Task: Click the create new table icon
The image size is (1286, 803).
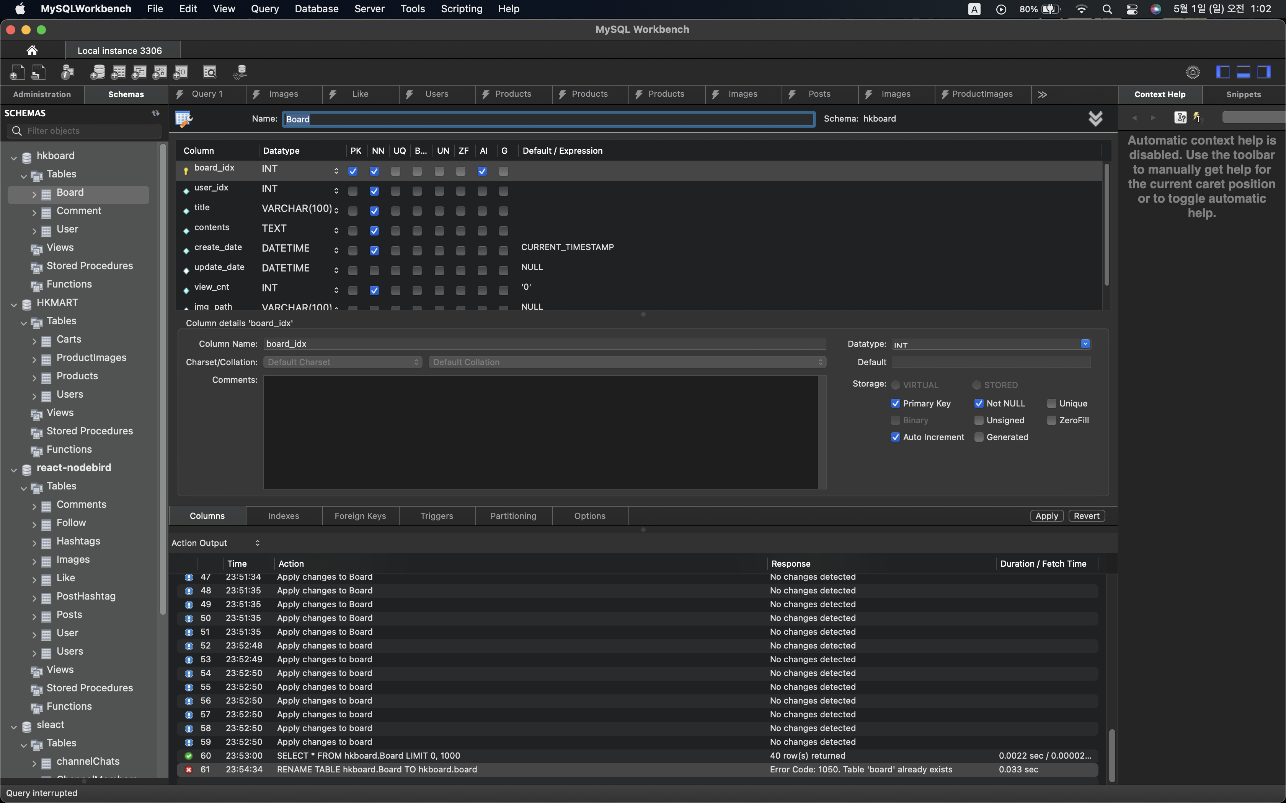Action: pos(118,72)
